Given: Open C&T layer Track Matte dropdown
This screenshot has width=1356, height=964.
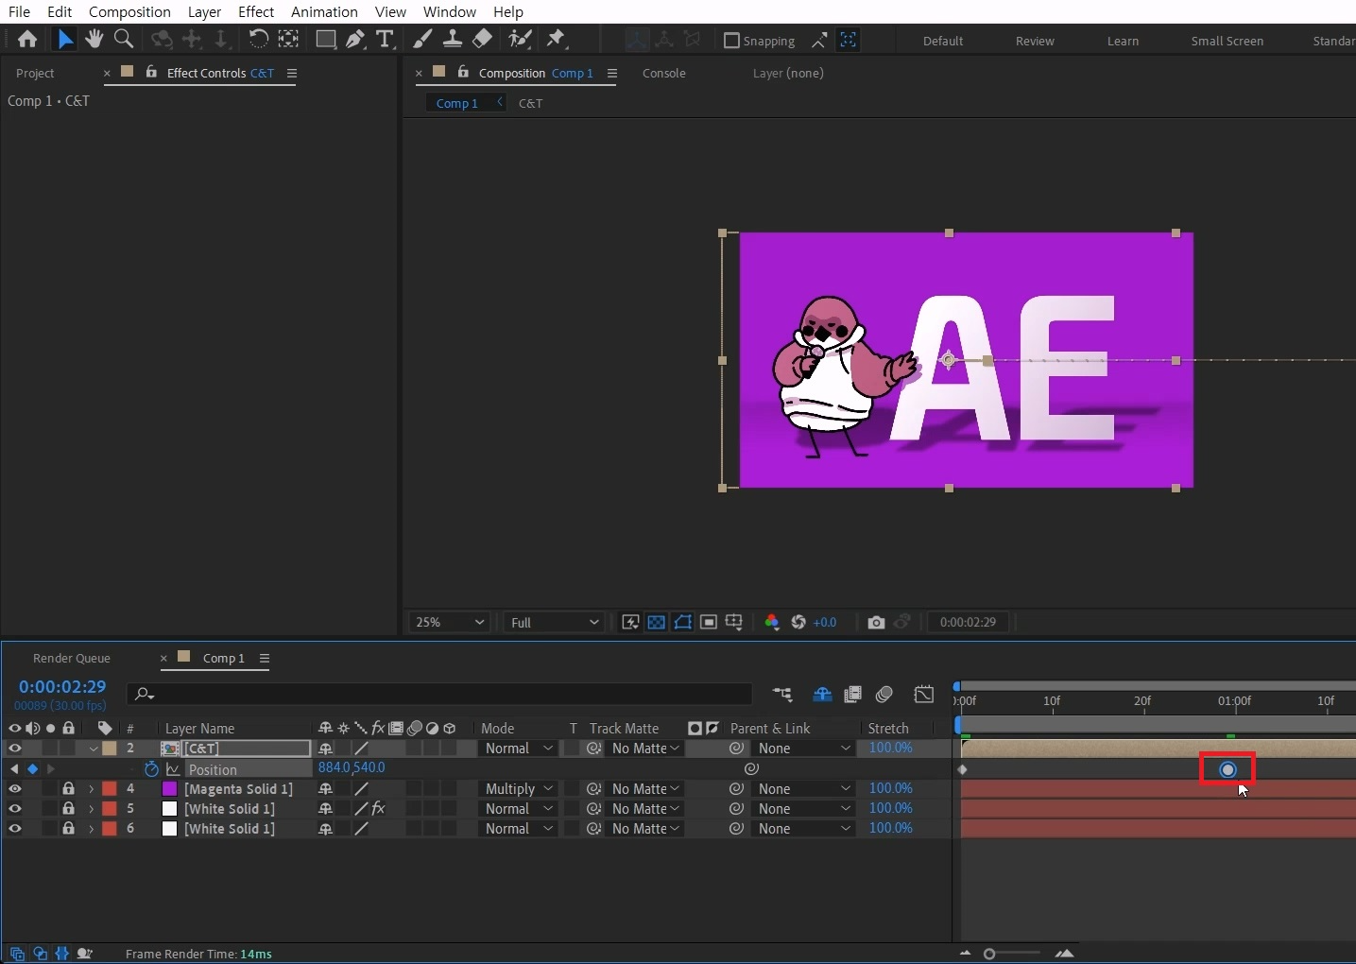Looking at the screenshot, I should click(644, 749).
